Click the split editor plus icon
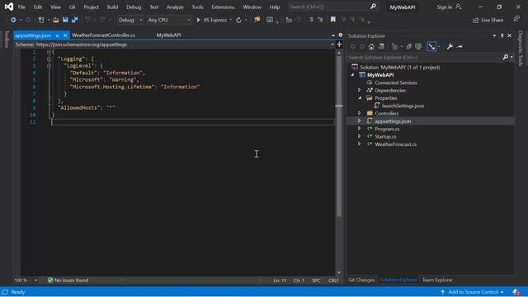This screenshot has width=528, height=297. (339, 45)
